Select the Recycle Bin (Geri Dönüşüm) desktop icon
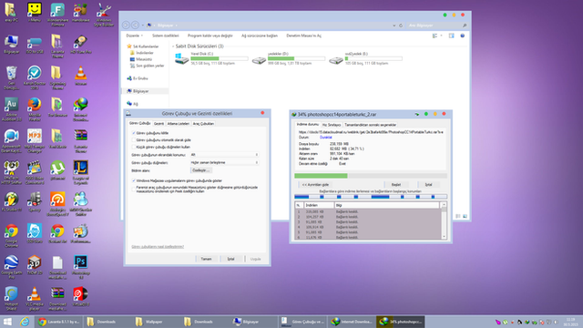 click(x=12, y=77)
